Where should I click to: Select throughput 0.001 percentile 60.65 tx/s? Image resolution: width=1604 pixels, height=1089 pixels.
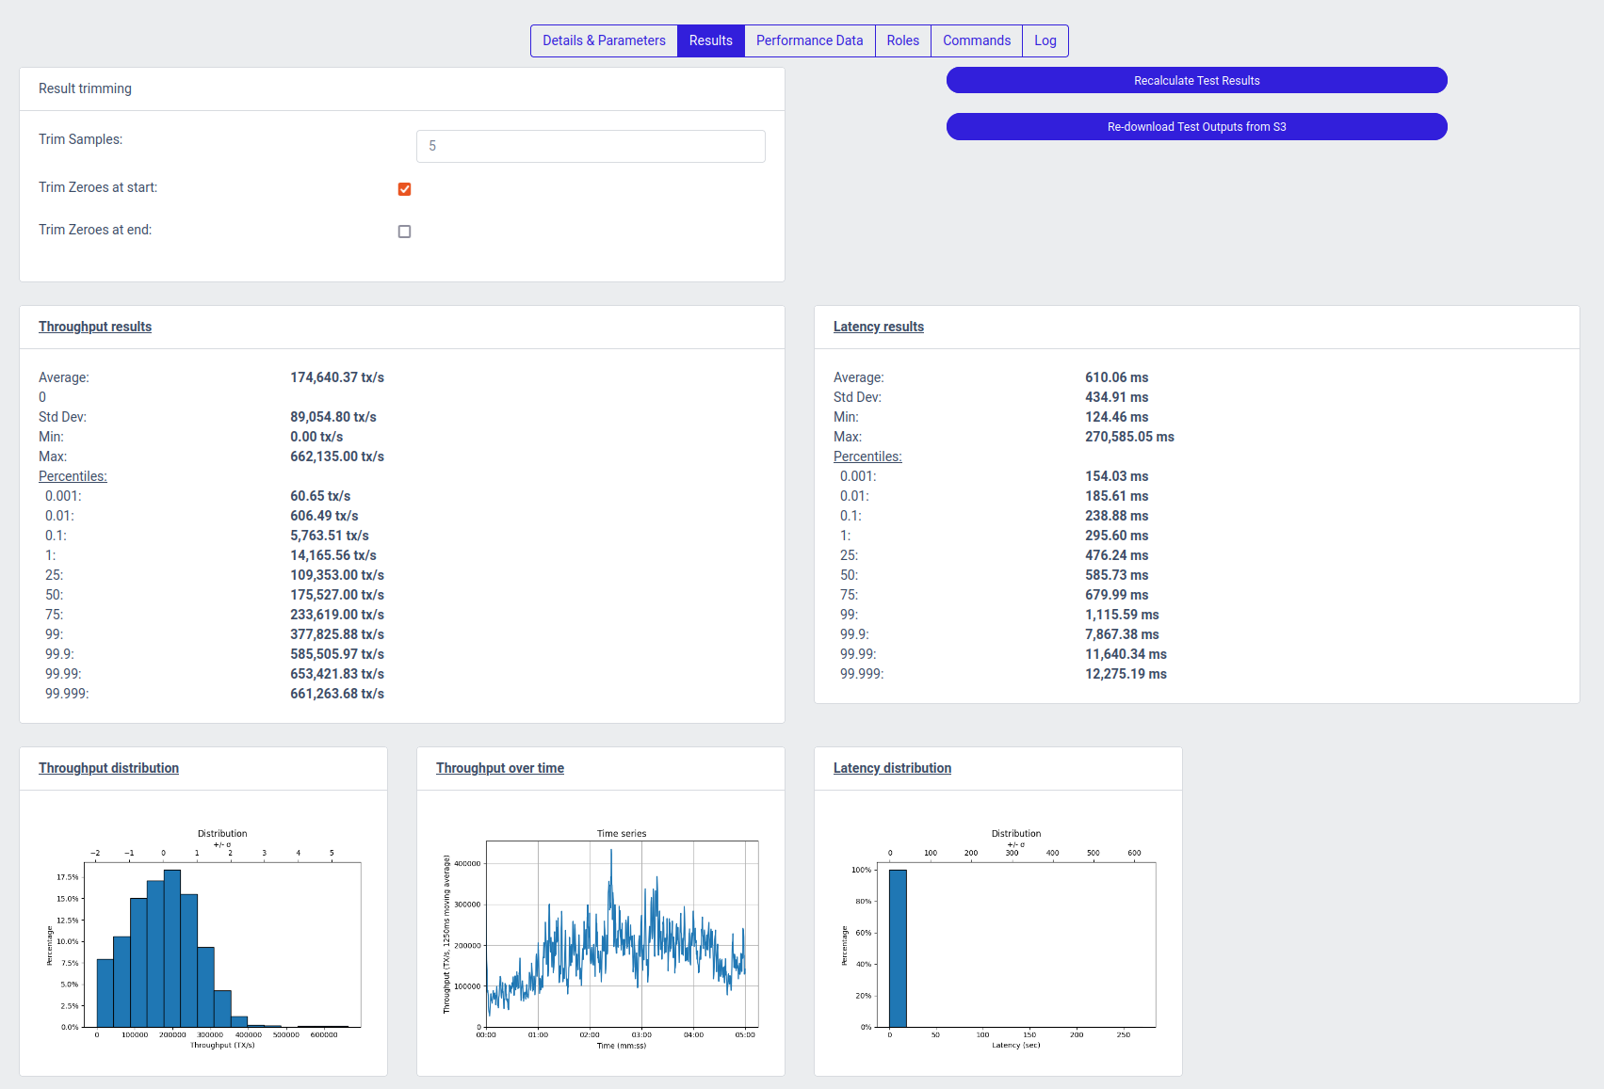point(320,496)
